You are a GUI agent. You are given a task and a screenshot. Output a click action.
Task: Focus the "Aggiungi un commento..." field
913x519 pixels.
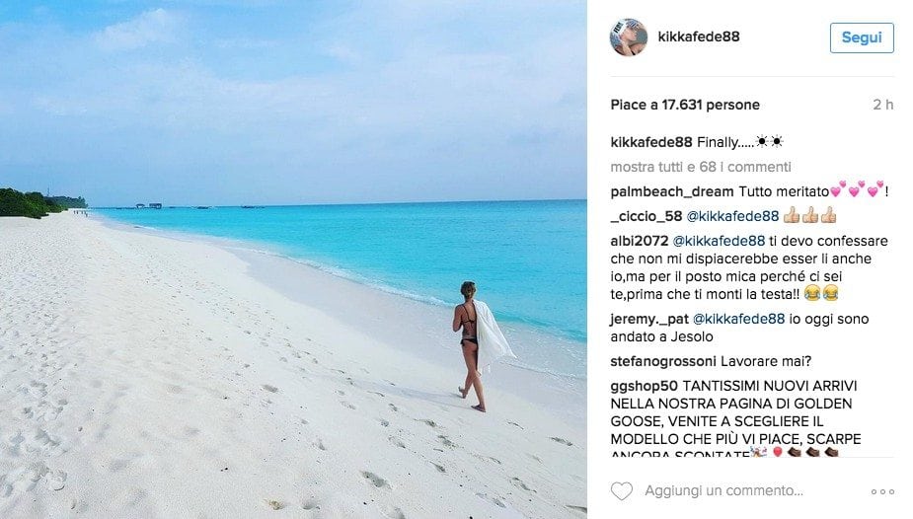click(x=723, y=491)
